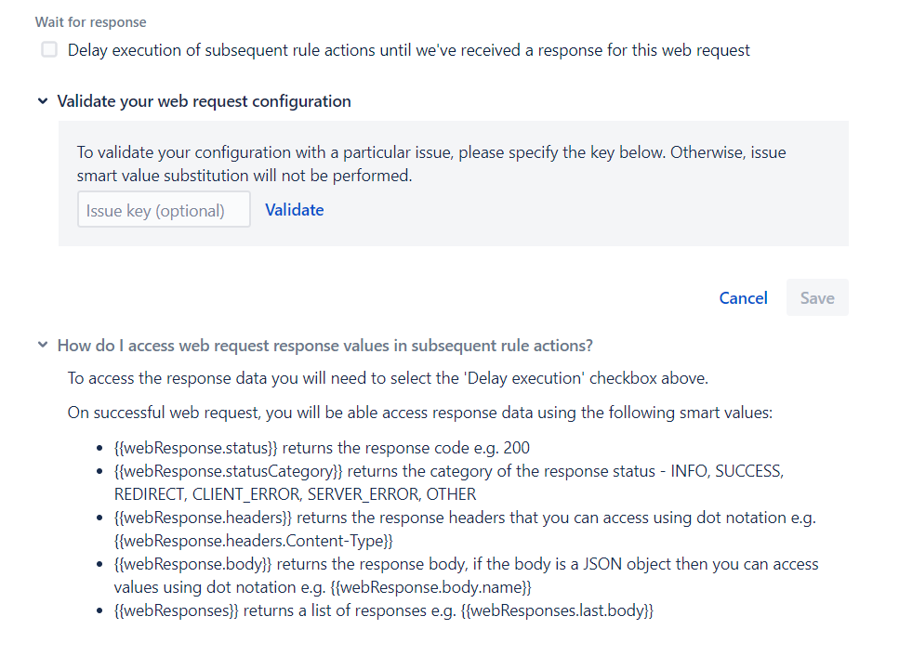Click the chevron beside 'Validate your web request configuration'

pyautogui.click(x=43, y=100)
